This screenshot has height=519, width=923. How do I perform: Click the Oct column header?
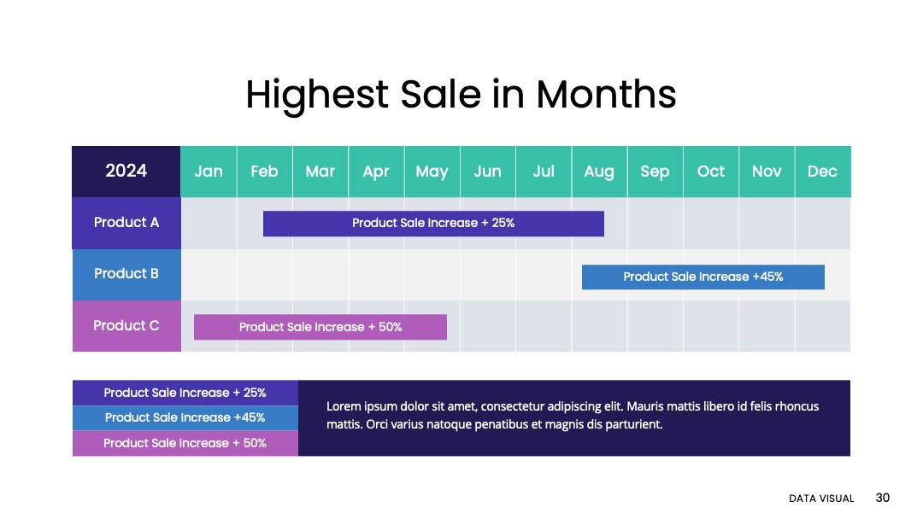[x=710, y=171]
